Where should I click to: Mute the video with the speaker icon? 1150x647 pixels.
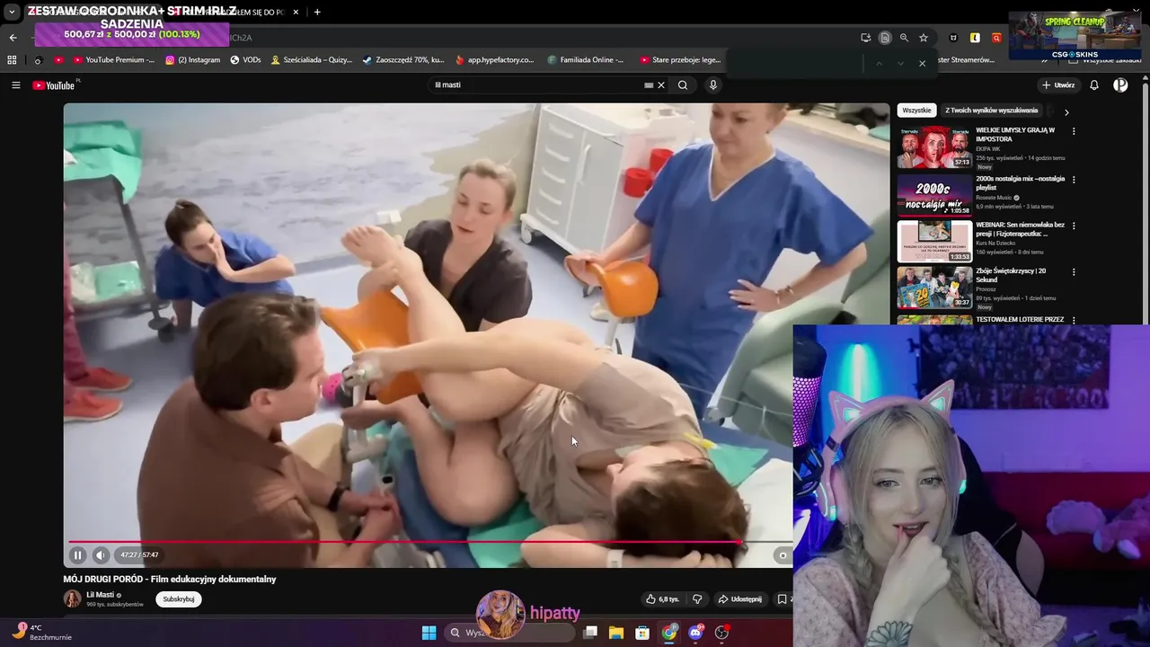[101, 555]
